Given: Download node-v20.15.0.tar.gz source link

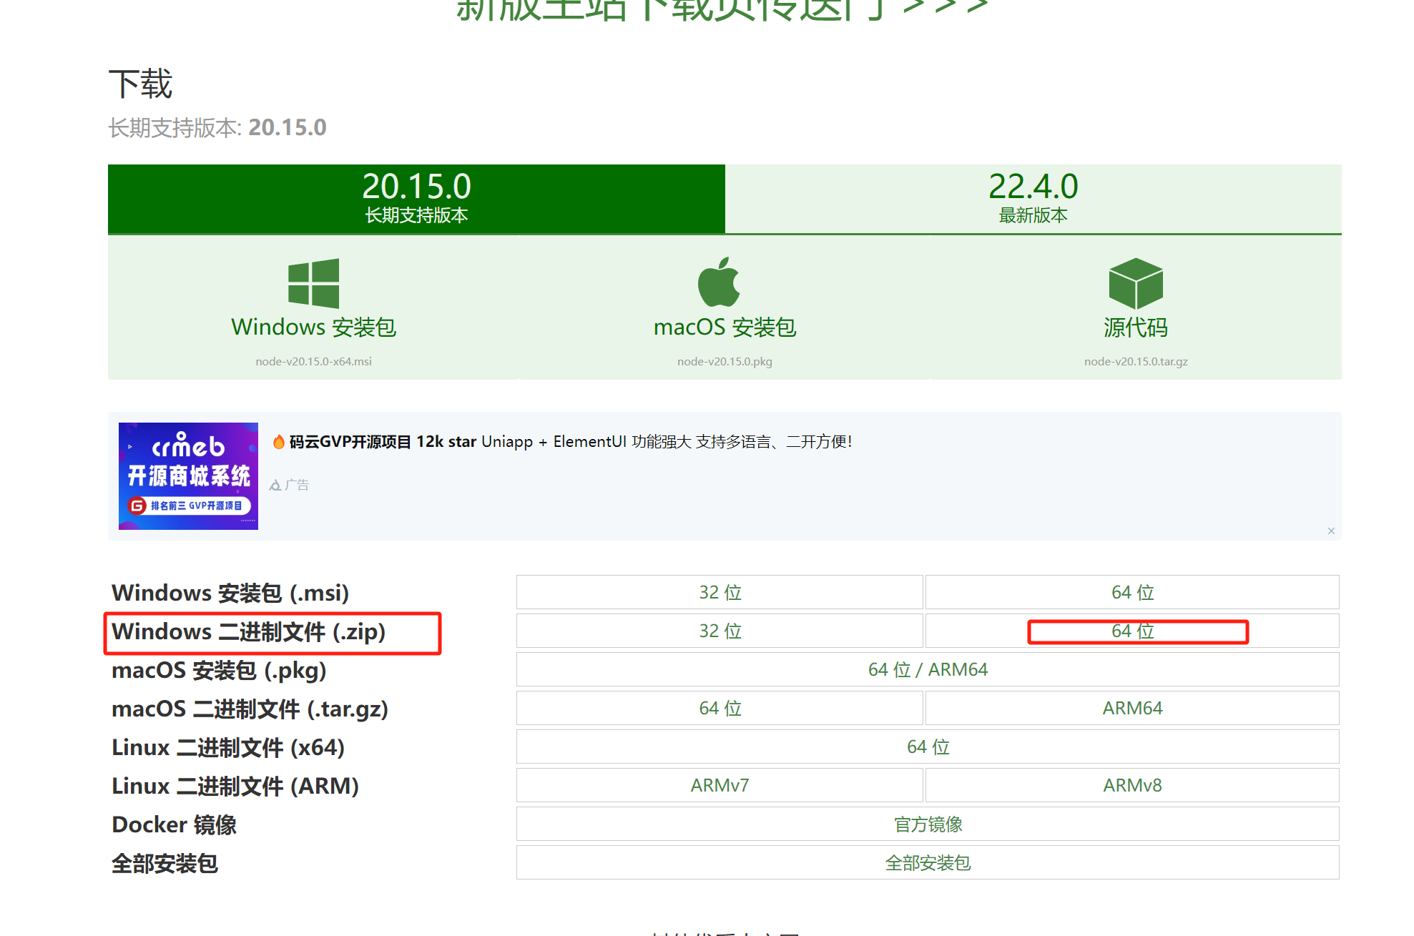Looking at the screenshot, I should pos(1135,362).
